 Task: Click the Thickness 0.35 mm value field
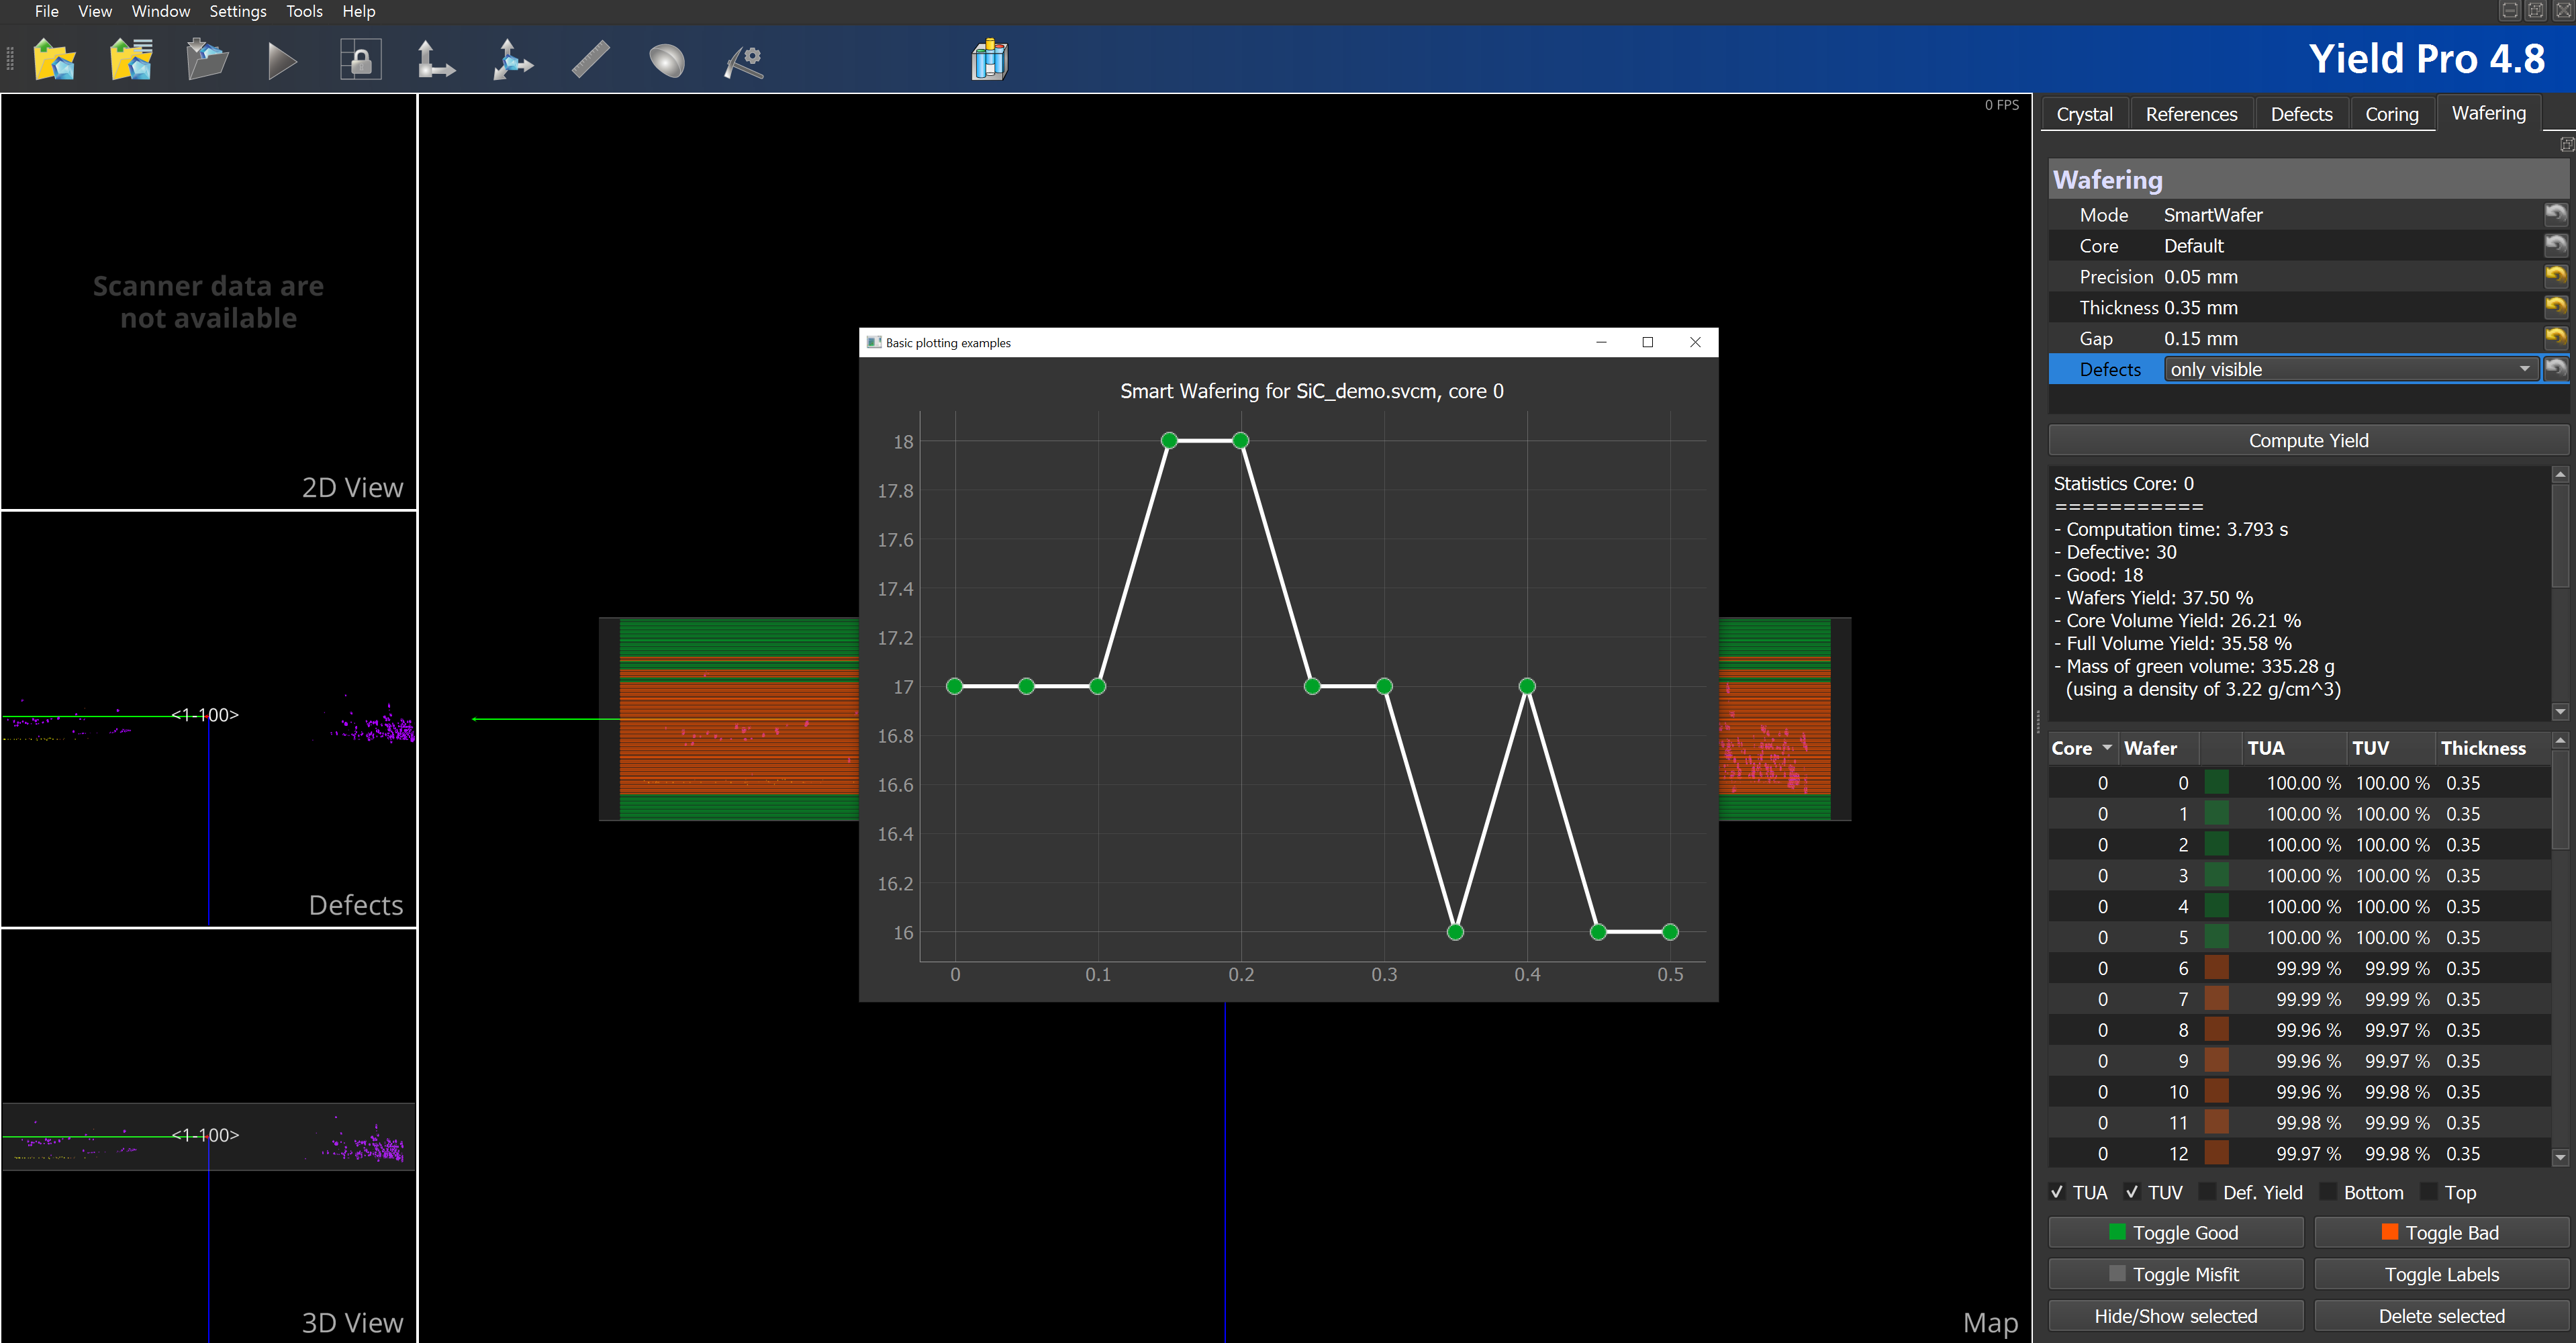(x=2351, y=307)
